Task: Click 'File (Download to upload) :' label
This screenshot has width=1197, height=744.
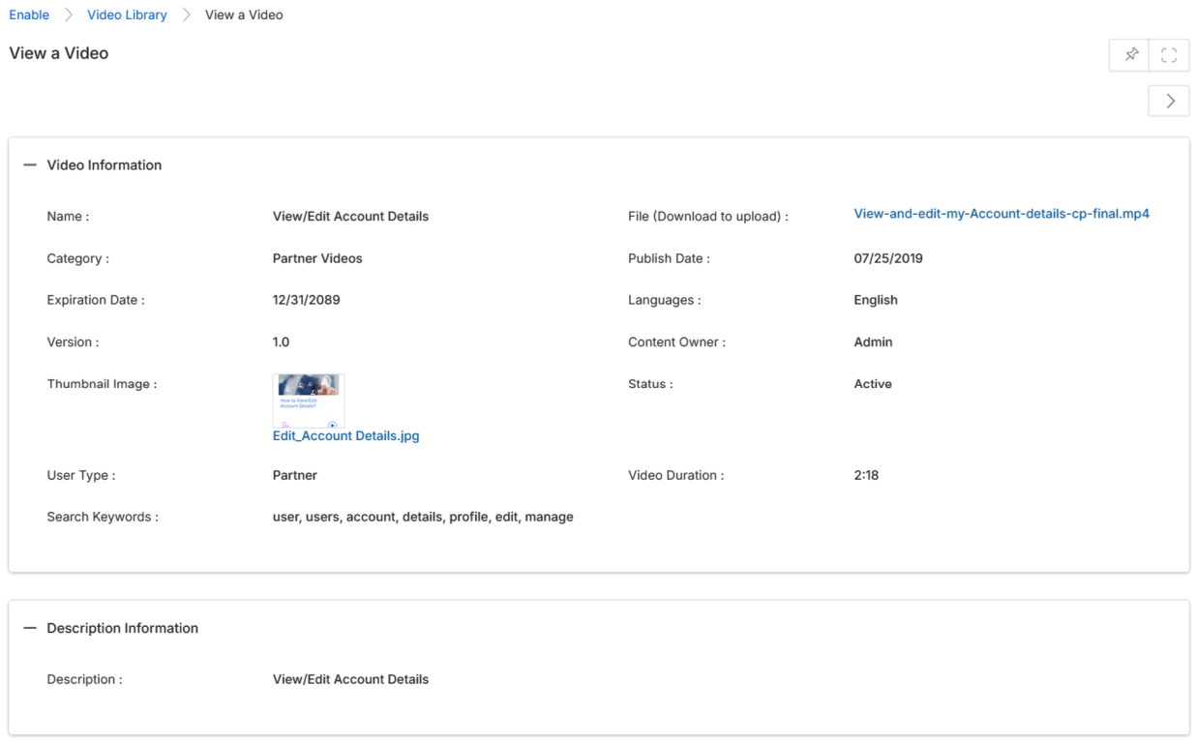Action: point(708,217)
